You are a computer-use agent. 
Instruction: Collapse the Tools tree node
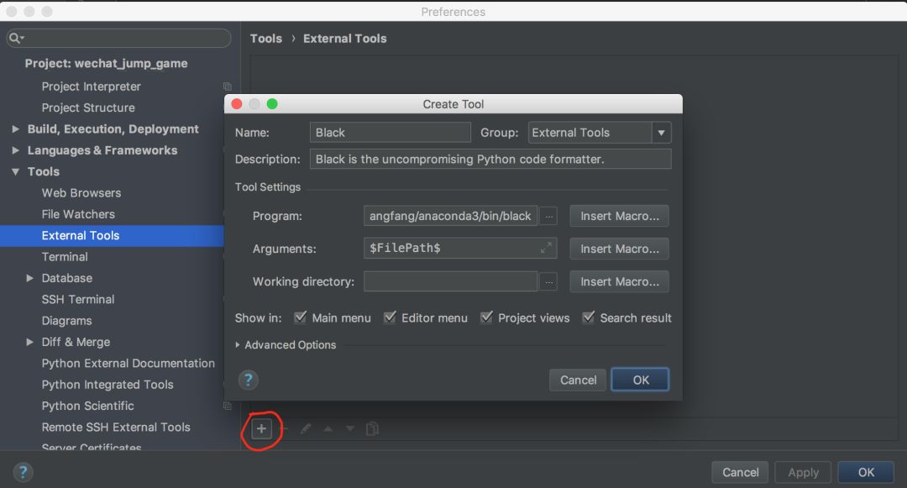(16, 171)
